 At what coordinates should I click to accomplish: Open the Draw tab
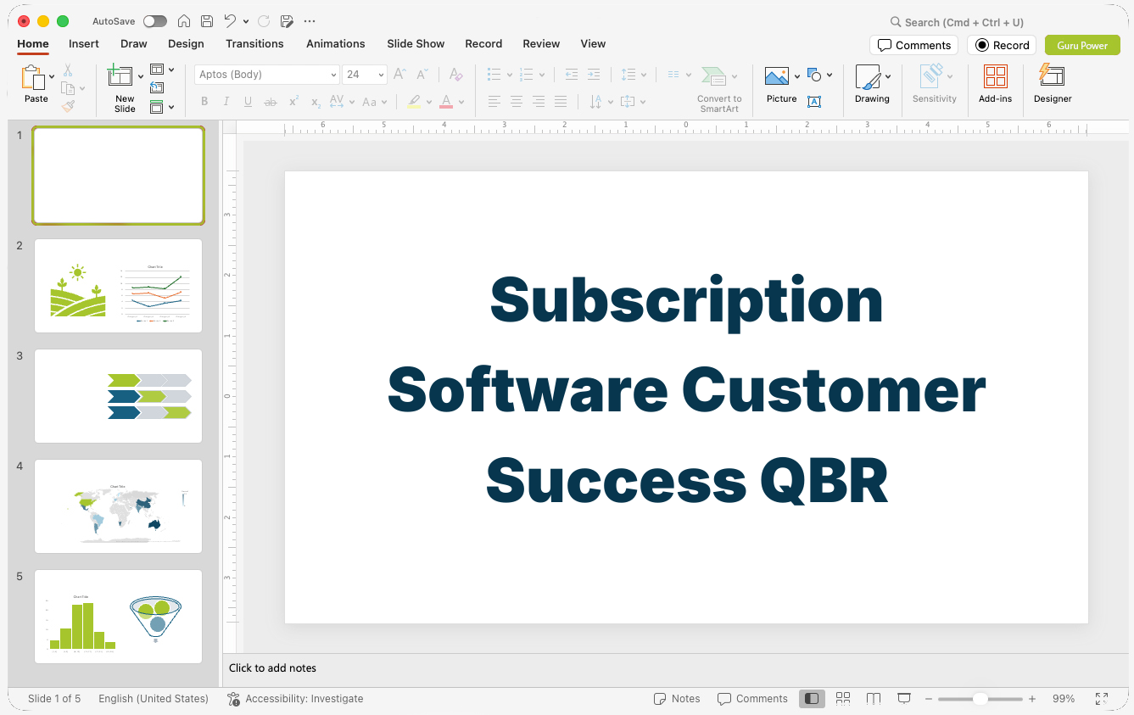tap(134, 43)
